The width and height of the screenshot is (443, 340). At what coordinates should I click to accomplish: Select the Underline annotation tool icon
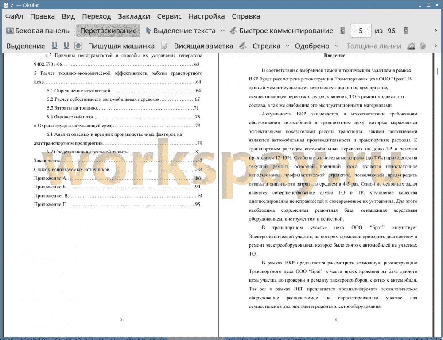pos(54,46)
